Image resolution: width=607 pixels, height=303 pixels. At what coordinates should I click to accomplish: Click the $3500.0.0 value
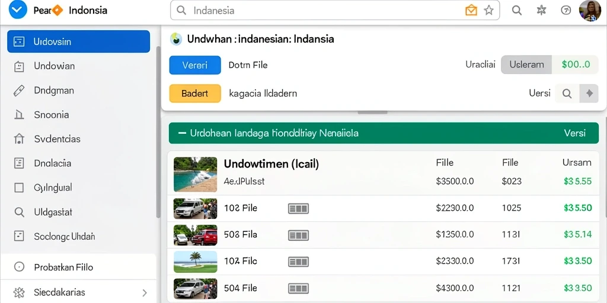[455, 181]
